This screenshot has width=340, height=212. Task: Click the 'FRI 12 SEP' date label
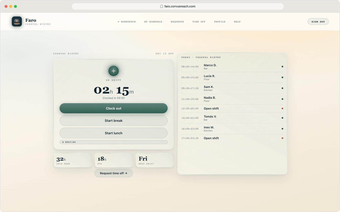[165, 54]
